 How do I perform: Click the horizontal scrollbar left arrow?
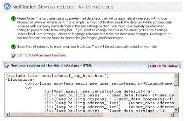(x=8, y=115)
